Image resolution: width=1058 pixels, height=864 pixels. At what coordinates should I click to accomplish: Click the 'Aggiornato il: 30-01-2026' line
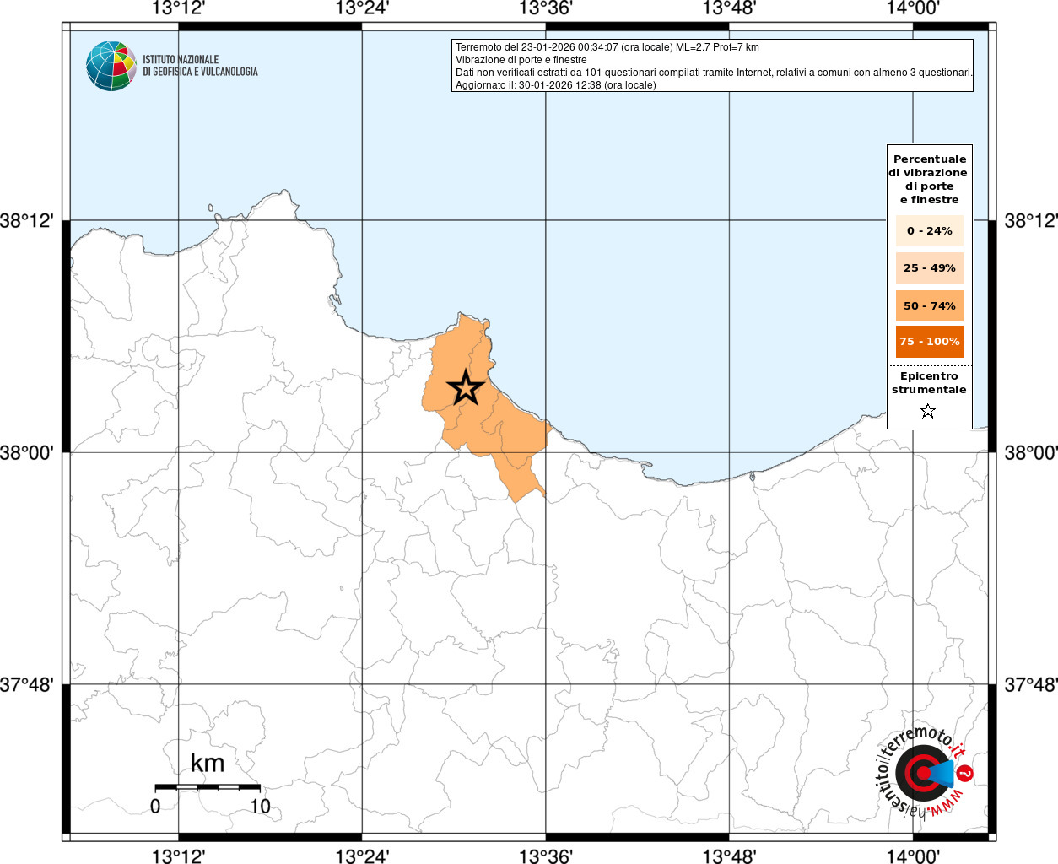(555, 85)
